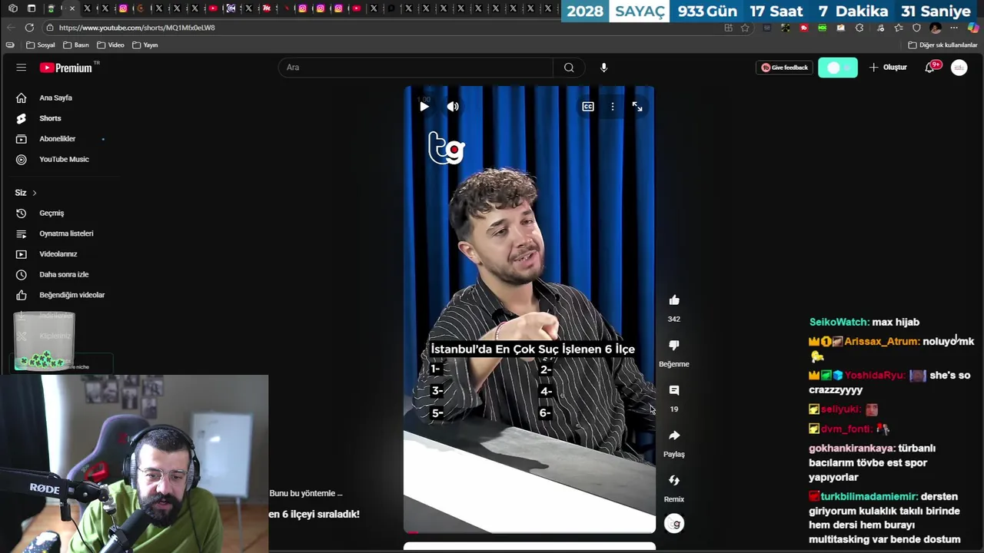Open Geçmiş watch history
Screen dimensions: 984x553
pos(52,213)
